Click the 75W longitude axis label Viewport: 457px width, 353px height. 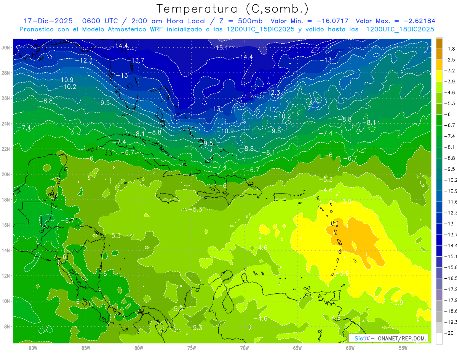[192, 348]
